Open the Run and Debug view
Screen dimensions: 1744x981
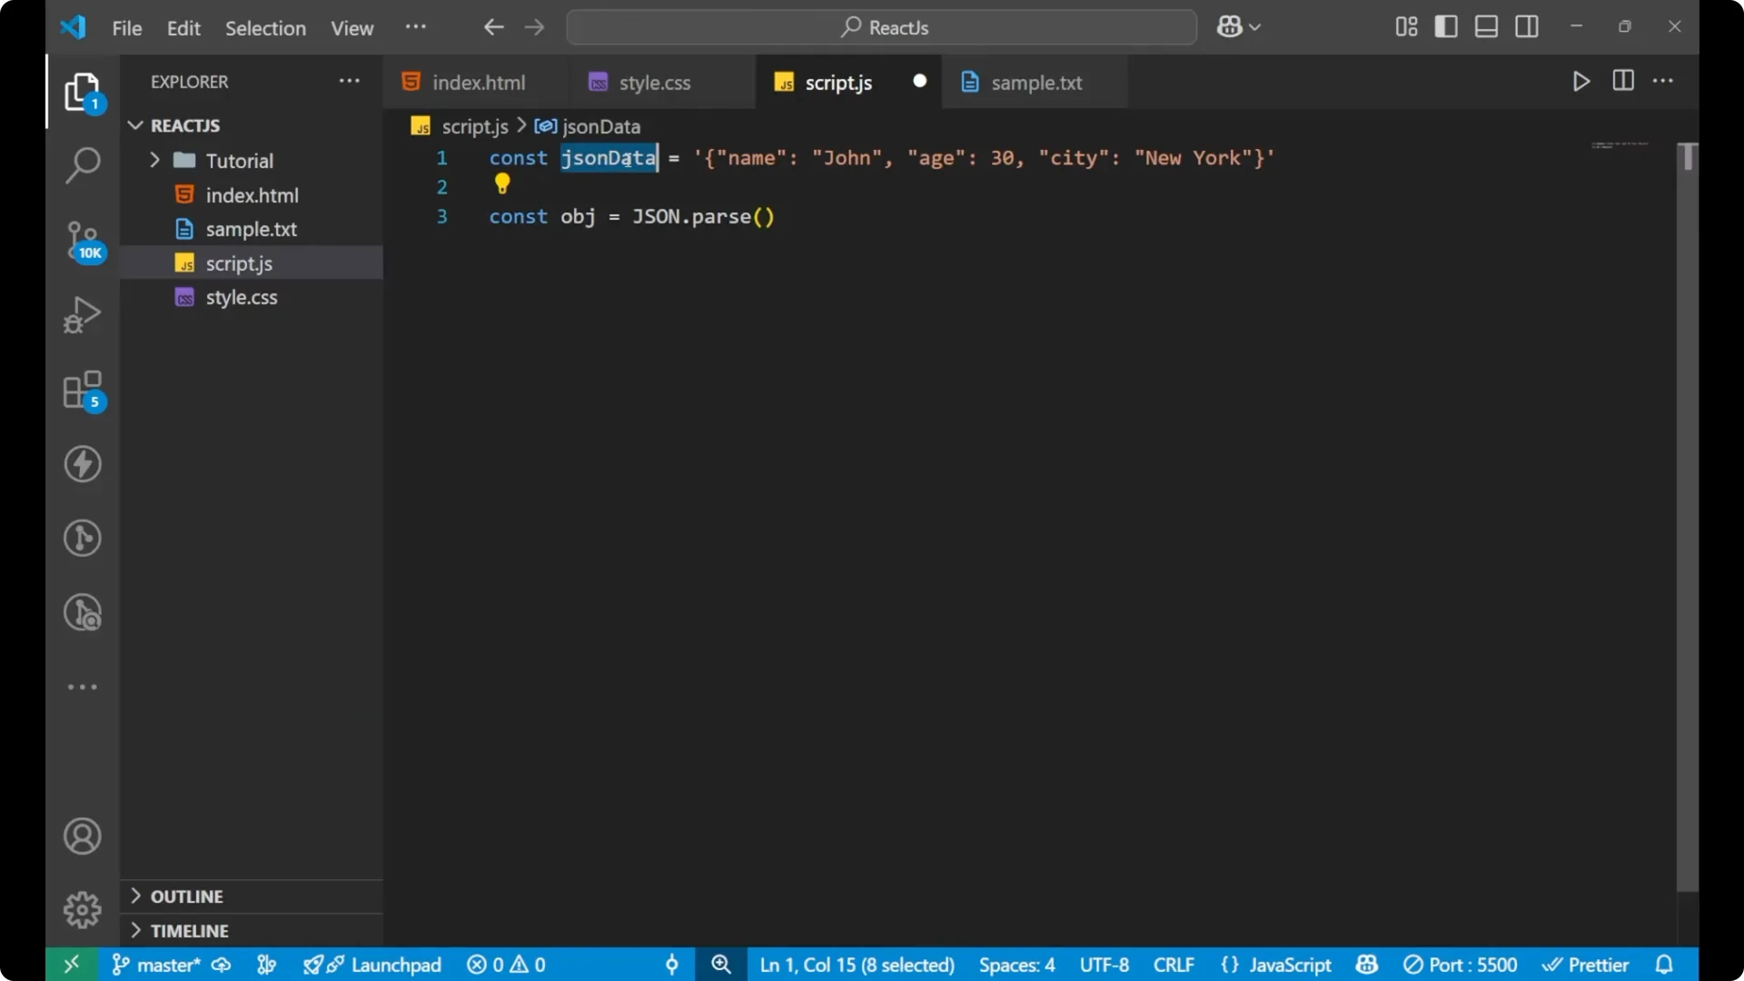click(x=82, y=313)
